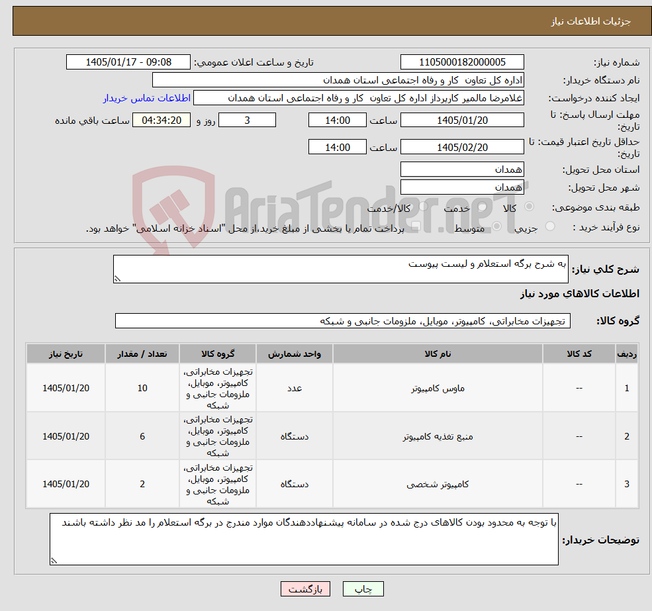The height and width of the screenshot is (611, 652).
Task: Click the price validity date 1405/02/20 field
Action: 462,147
